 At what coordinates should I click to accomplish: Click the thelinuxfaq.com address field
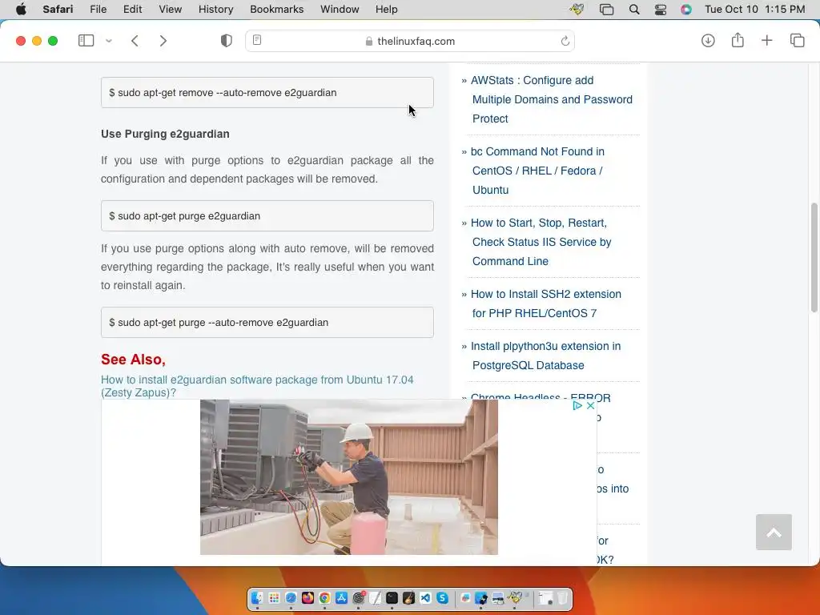click(x=410, y=41)
